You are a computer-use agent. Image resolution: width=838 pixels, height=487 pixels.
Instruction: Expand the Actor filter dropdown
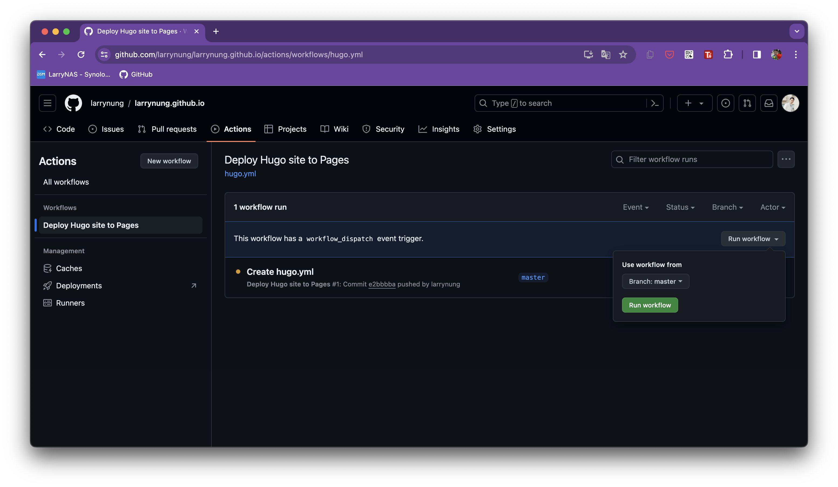(772, 207)
